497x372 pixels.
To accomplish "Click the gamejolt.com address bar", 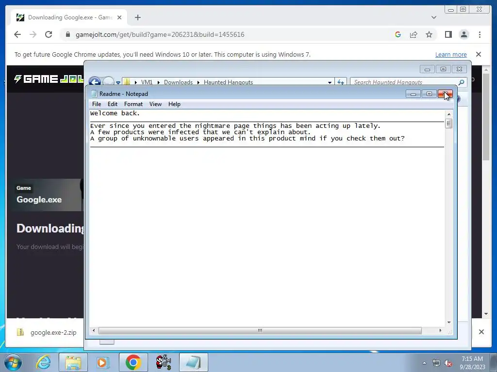I will (222, 34).
